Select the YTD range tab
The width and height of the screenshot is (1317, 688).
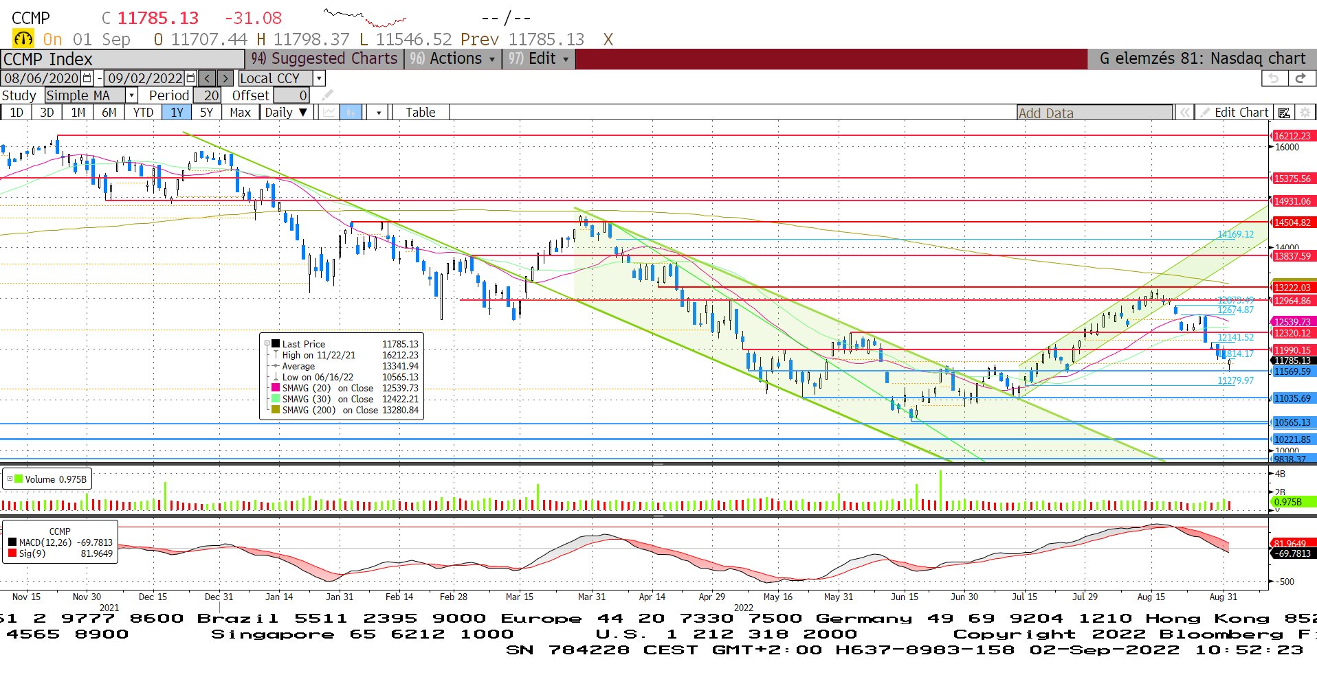(143, 113)
